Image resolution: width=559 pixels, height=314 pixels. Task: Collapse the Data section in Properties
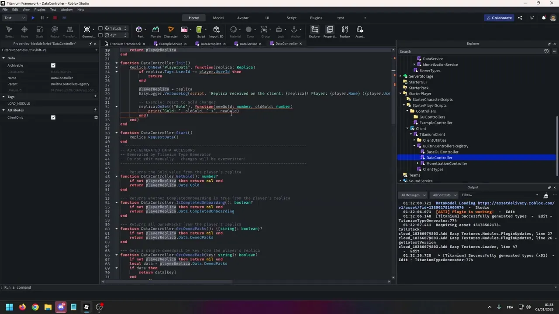[x=3, y=58]
